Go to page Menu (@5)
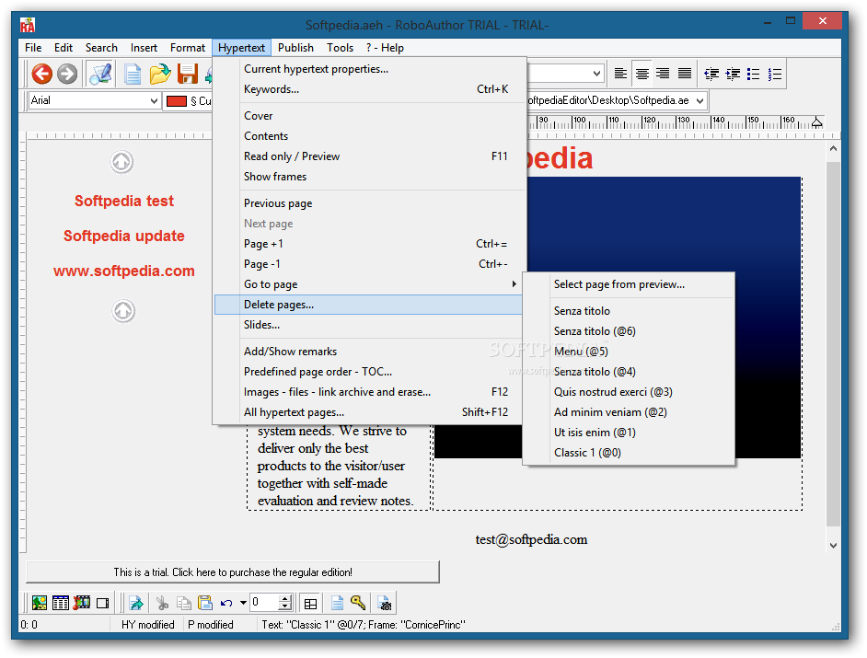 tap(629, 352)
